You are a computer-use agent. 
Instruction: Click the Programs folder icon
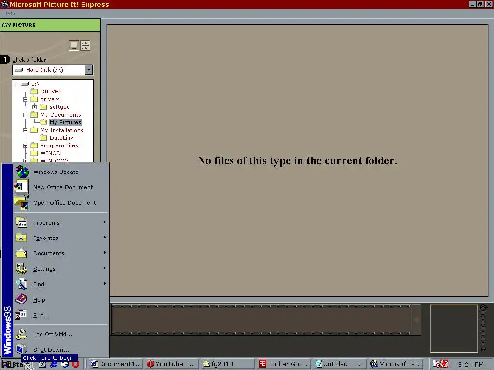(x=21, y=223)
